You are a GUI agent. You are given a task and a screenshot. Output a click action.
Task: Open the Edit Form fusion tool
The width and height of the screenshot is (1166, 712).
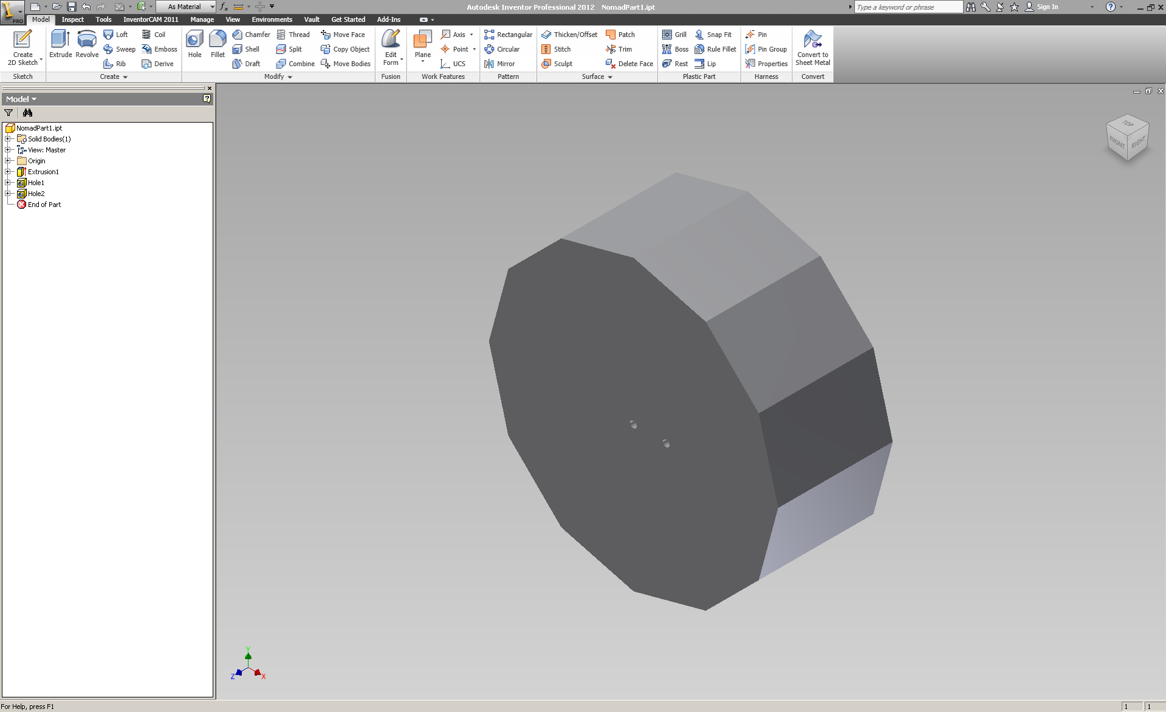click(x=391, y=47)
